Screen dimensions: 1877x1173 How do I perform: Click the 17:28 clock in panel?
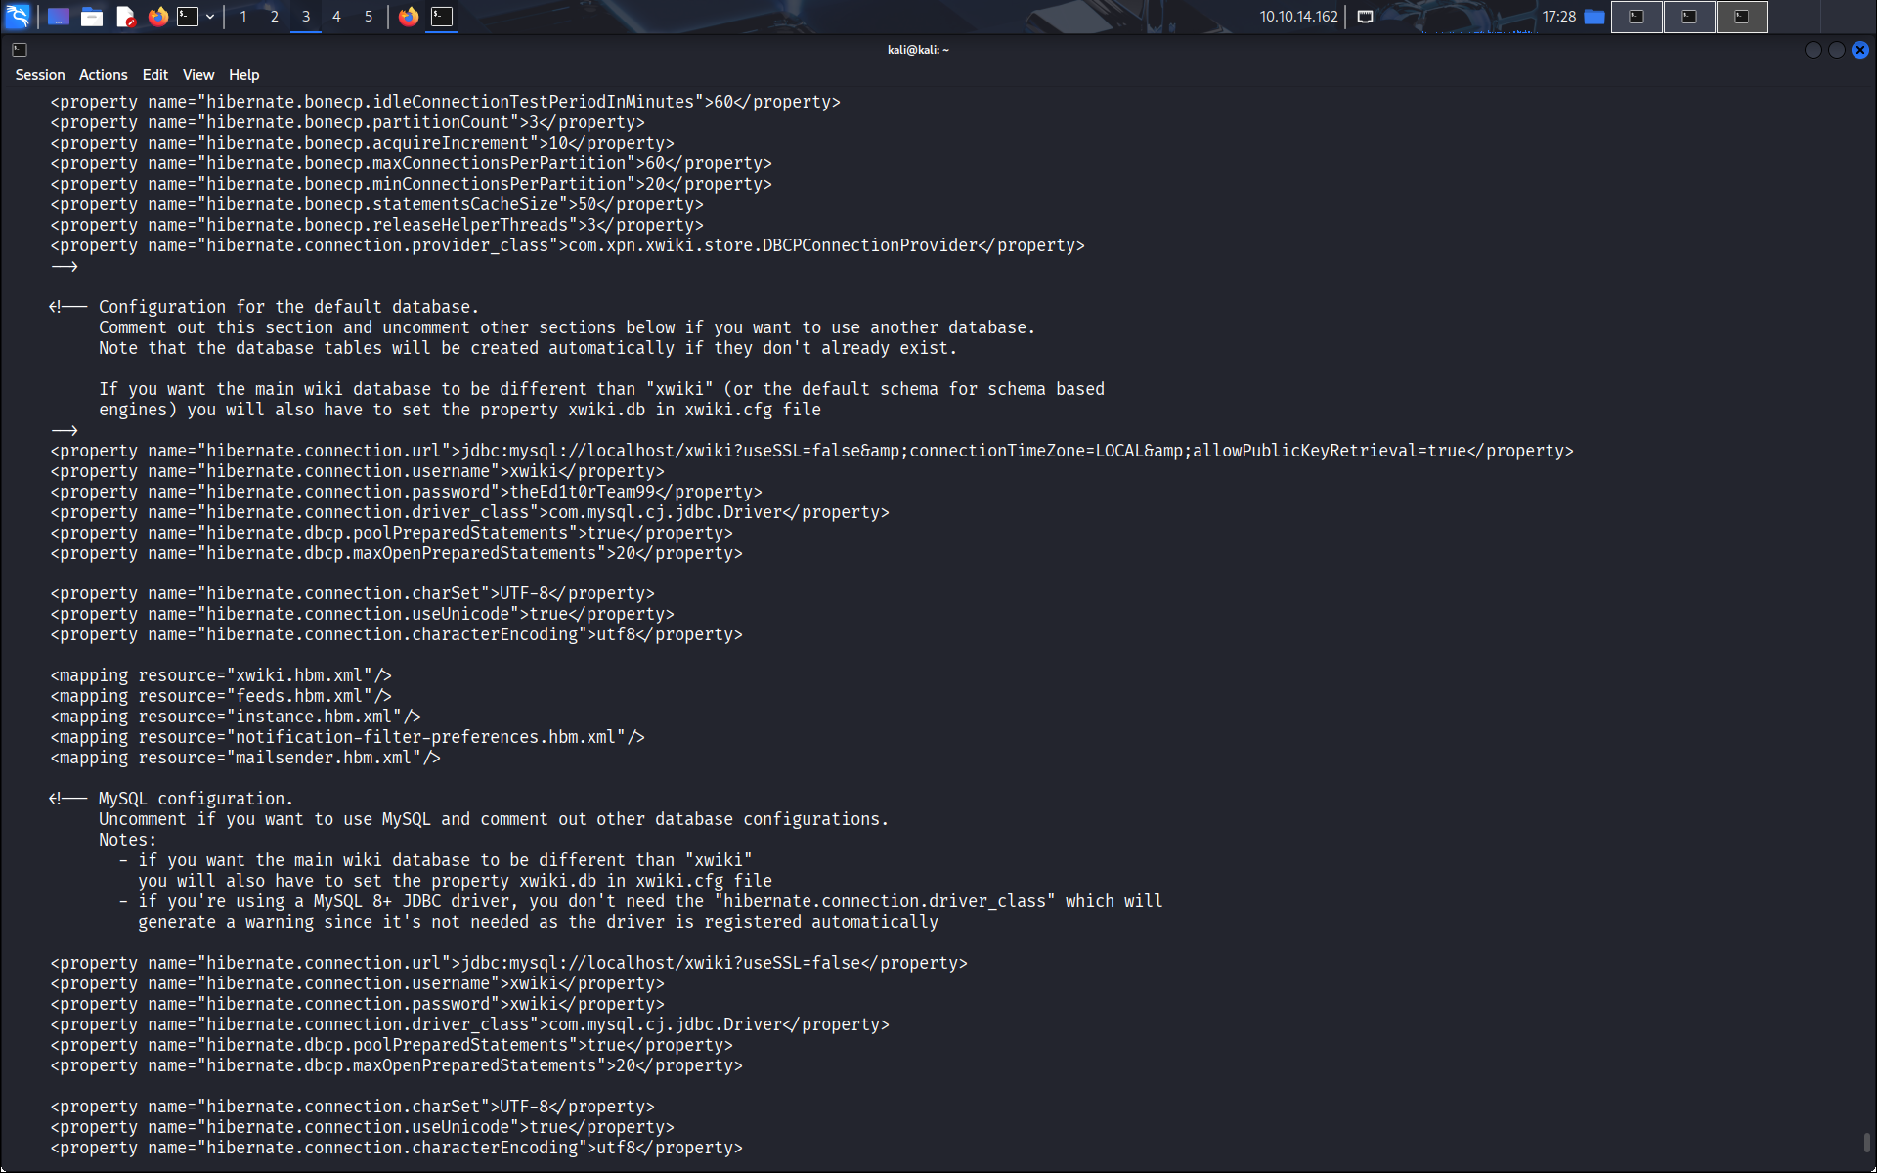pos(1558,16)
